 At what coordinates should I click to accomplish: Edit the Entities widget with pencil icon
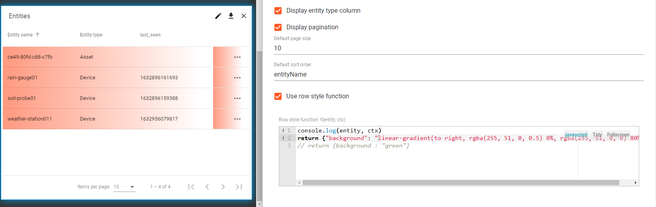pos(218,16)
